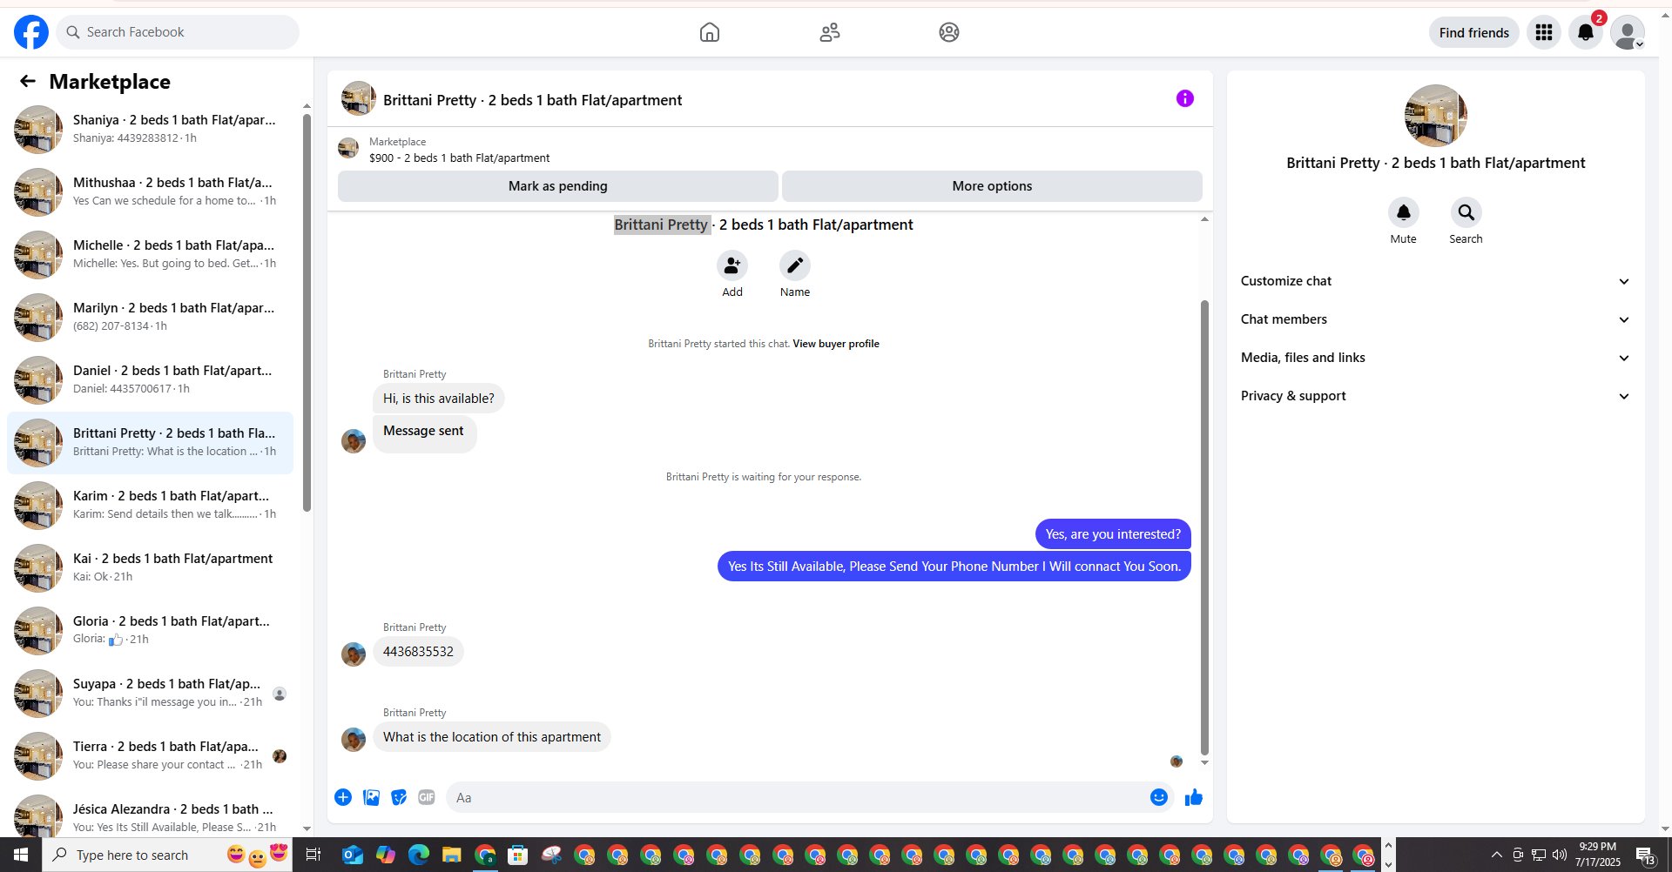The image size is (1672, 872).
Task: Open Windows Start menu
Action: [x=21, y=855]
